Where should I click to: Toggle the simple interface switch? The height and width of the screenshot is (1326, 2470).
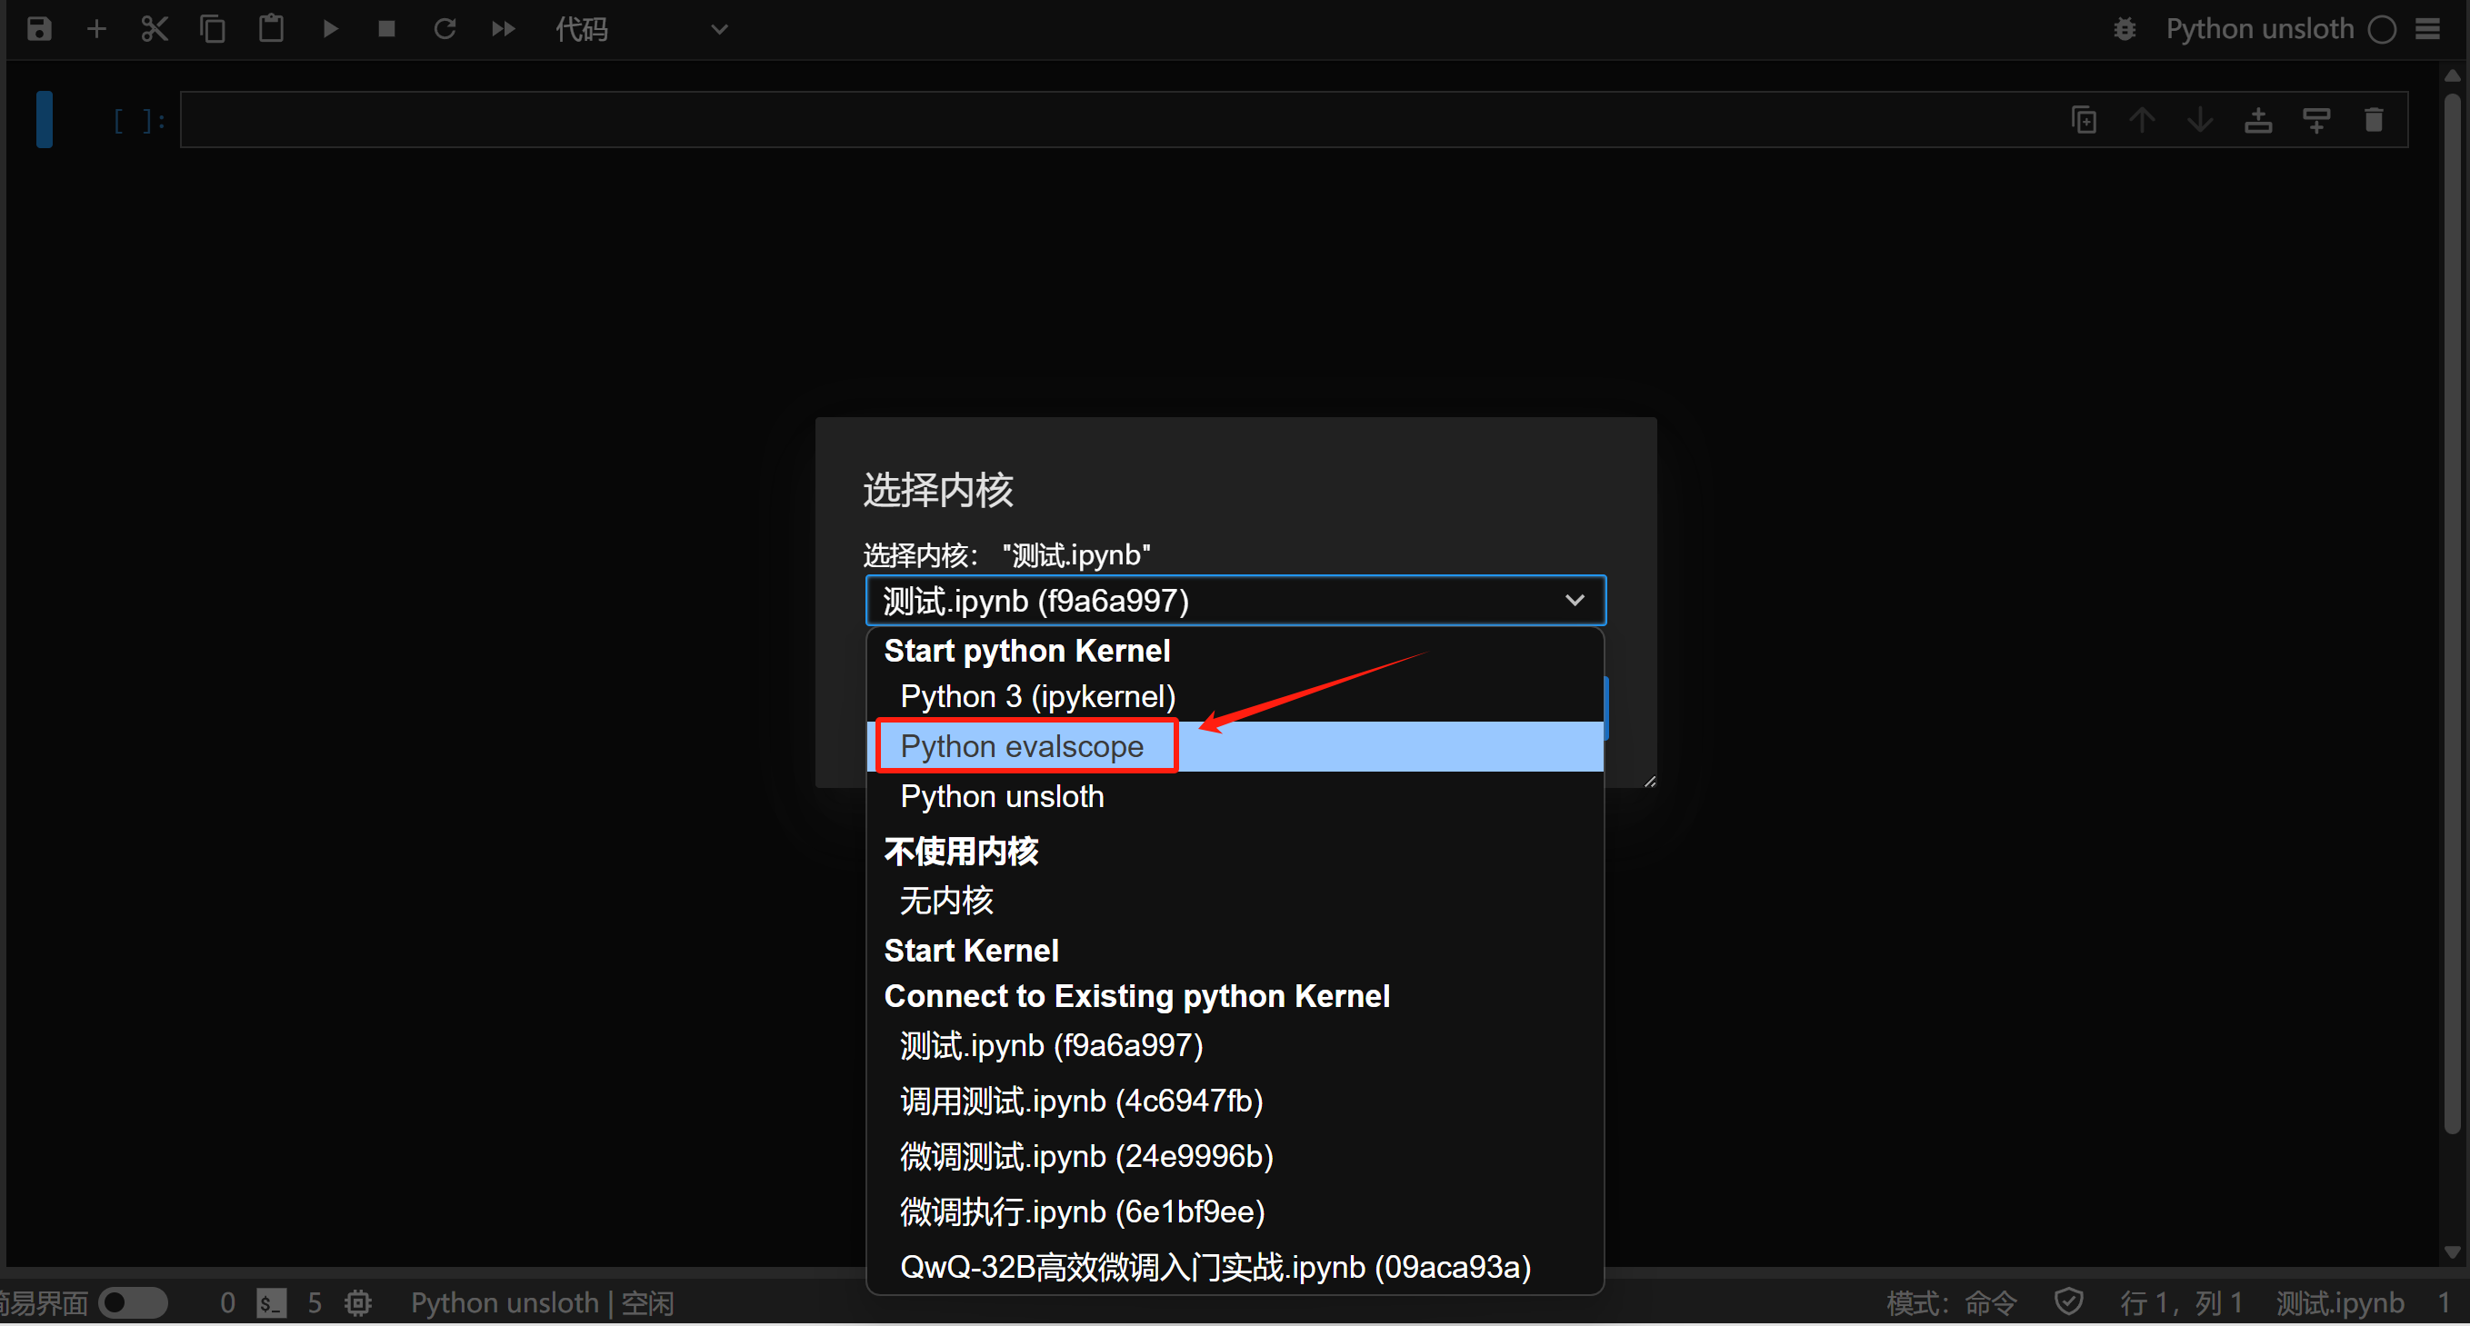(134, 1302)
